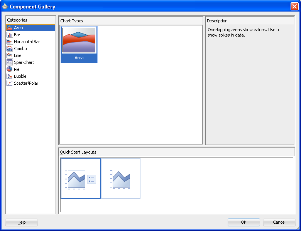Choose the Pie chart category icon
Image resolution: width=301 pixels, height=231 pixels.
tap(9, 69)
